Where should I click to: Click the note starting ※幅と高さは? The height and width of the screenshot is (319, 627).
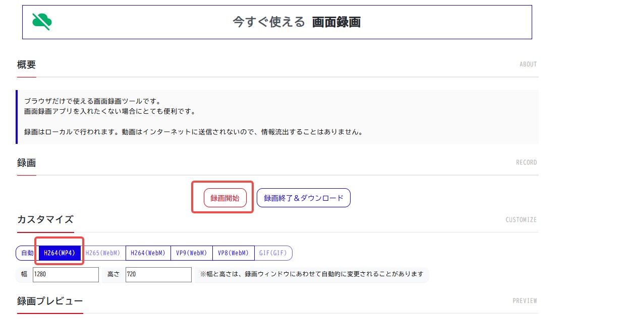[312, 274]
